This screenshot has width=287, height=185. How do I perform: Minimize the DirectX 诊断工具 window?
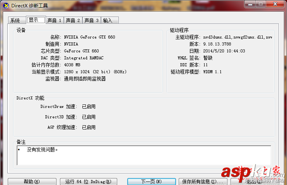pos(250,4)
